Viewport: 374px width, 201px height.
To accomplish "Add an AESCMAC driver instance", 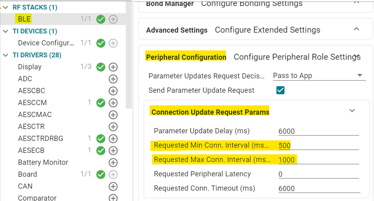I will pos(113,115).
